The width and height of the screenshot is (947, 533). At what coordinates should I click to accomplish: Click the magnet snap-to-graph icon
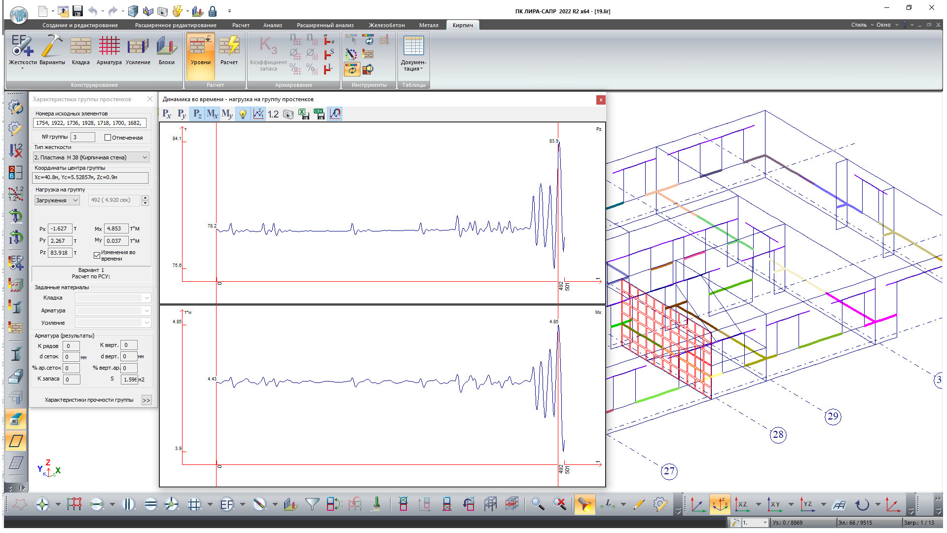pos(335,114)
